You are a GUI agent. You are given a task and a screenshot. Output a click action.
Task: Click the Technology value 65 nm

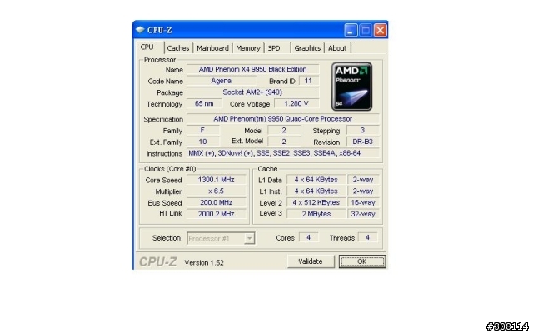point(204,103)
